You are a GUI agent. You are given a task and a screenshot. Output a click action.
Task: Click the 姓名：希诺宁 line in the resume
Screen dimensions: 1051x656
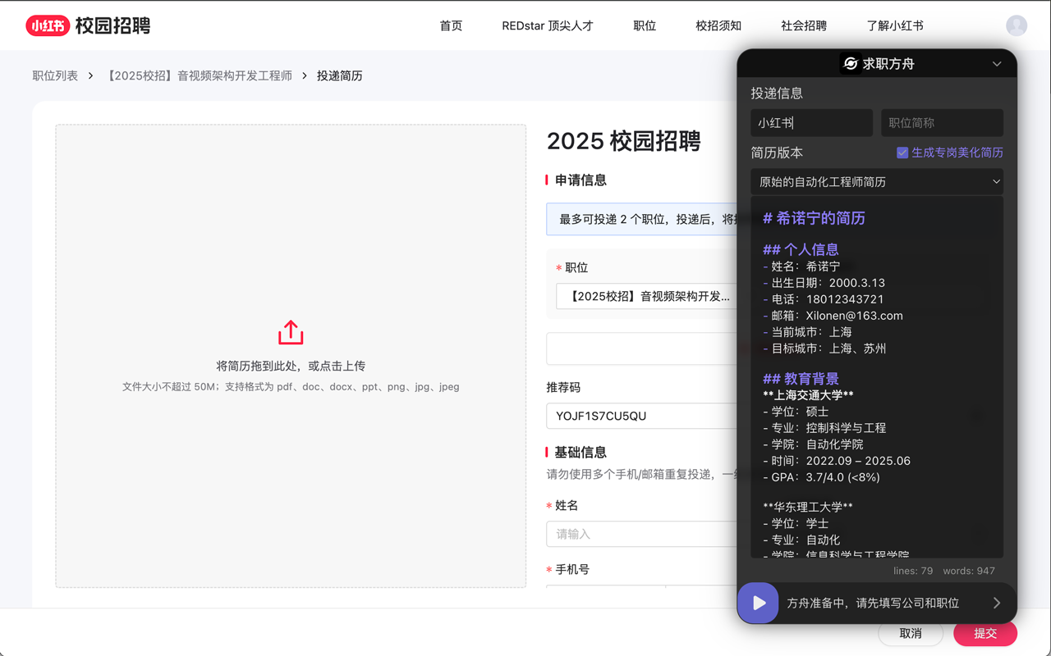click(801, 266)
